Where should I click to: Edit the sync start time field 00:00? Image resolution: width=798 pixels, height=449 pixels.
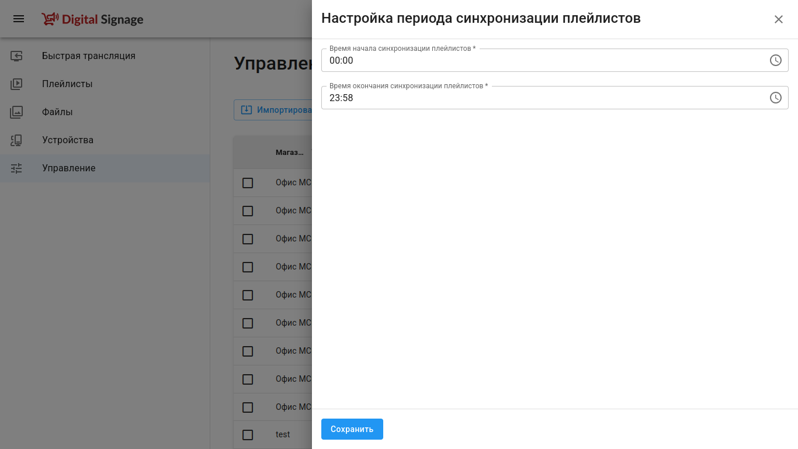pos(543,61)
